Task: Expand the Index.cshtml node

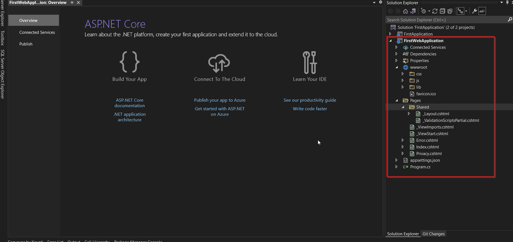Action: click(x=403, y=147)
